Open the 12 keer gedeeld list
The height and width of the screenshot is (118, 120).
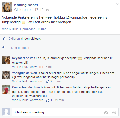[x=18, y=48]
